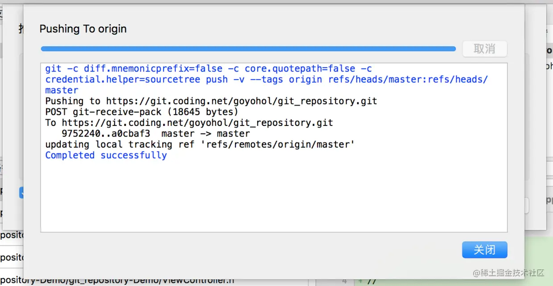Image resolution: width=553 pixels, height=286 pixels.
Task: Click the commit range '9752240..a0cbaf3 master -> master'
Action: coord(156,133)
